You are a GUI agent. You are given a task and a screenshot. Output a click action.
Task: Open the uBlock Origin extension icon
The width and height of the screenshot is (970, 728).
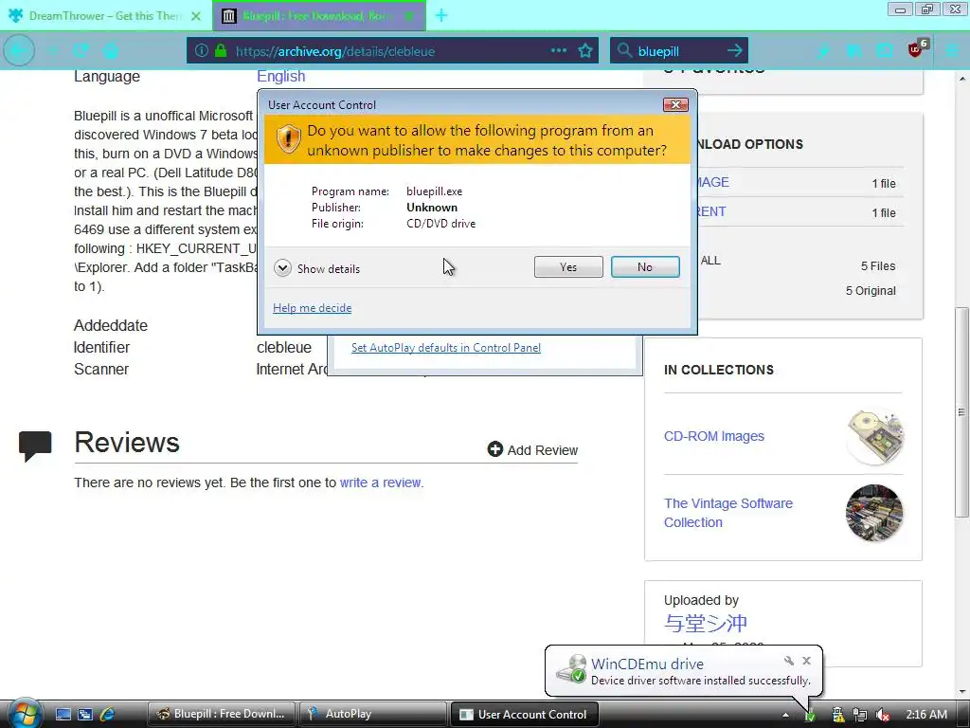click(x=917, y=48)
